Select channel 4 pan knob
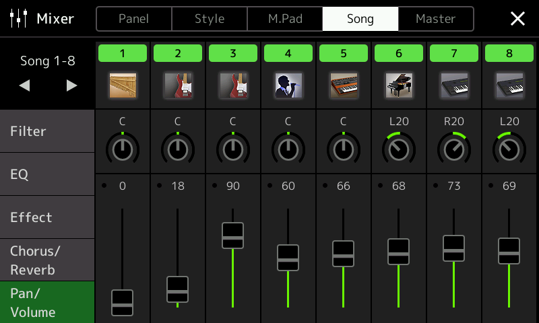This screenshot has width=539, height=323. 288,148
